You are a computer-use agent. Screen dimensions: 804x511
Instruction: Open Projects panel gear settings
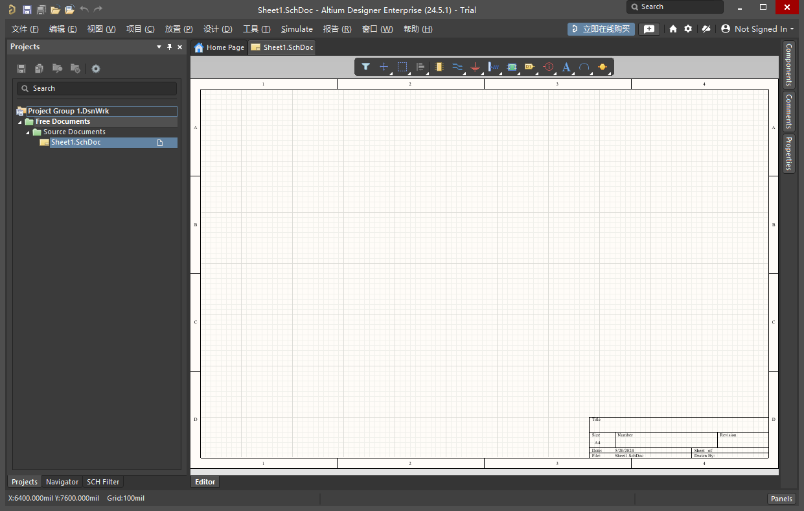(96, 69)
